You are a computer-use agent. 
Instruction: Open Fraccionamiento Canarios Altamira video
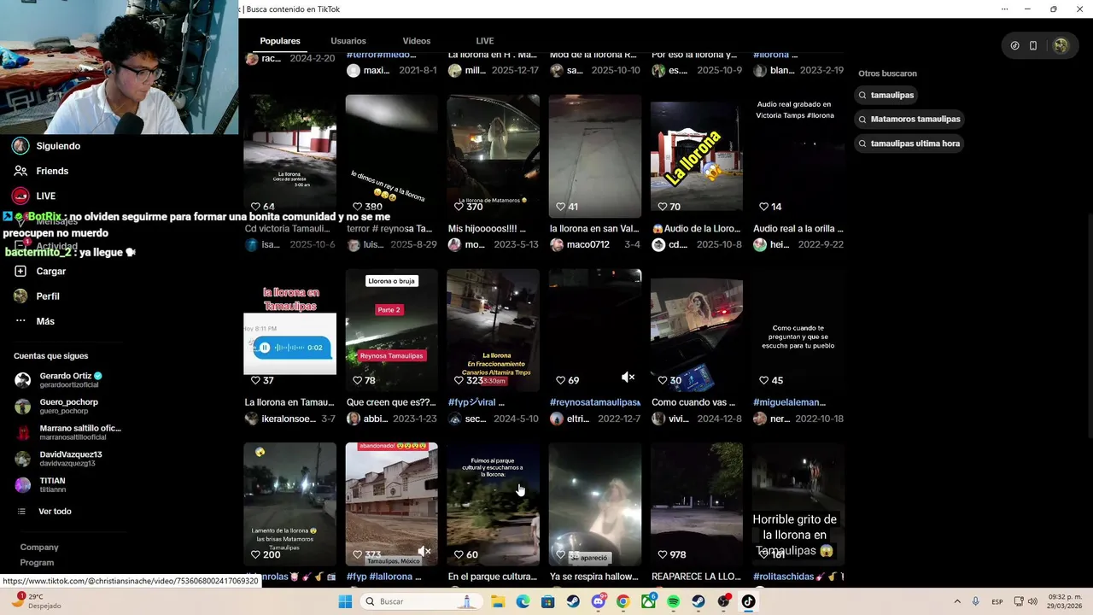click(x=493, y=331)
